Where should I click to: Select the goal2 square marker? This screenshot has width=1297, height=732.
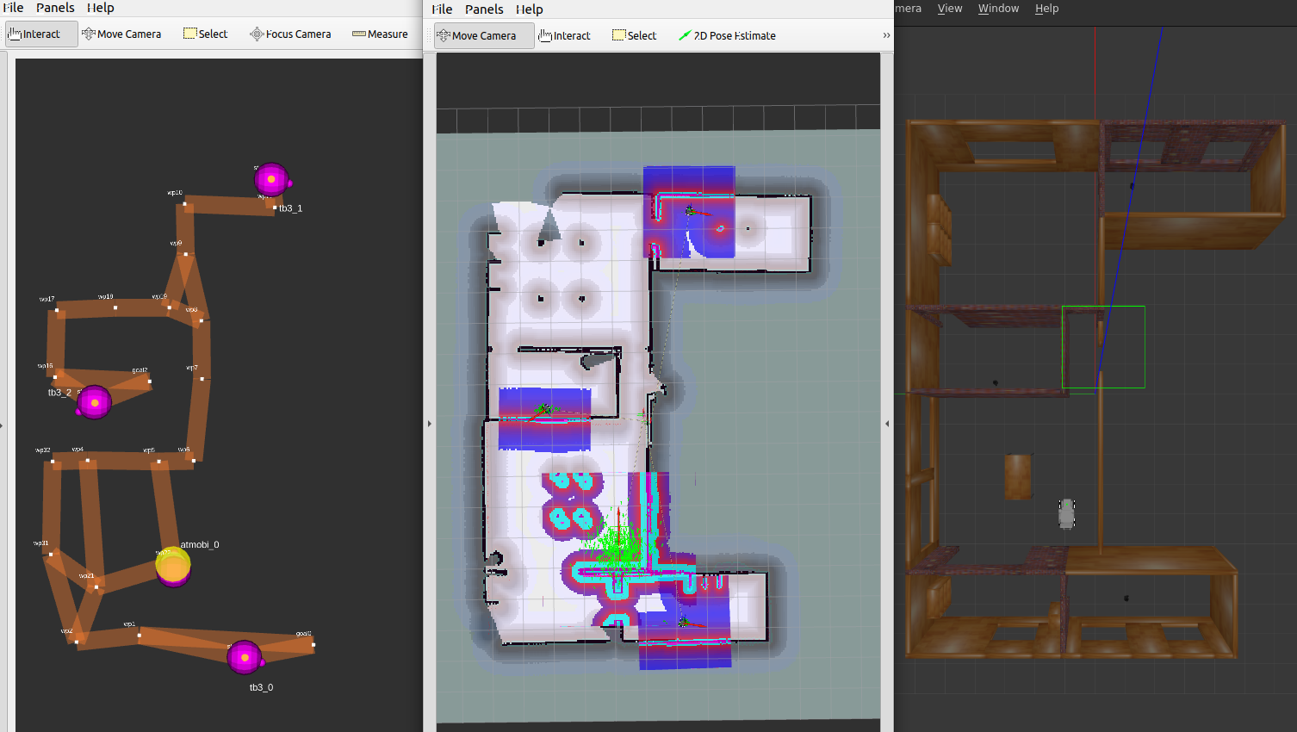pos(149,381)
